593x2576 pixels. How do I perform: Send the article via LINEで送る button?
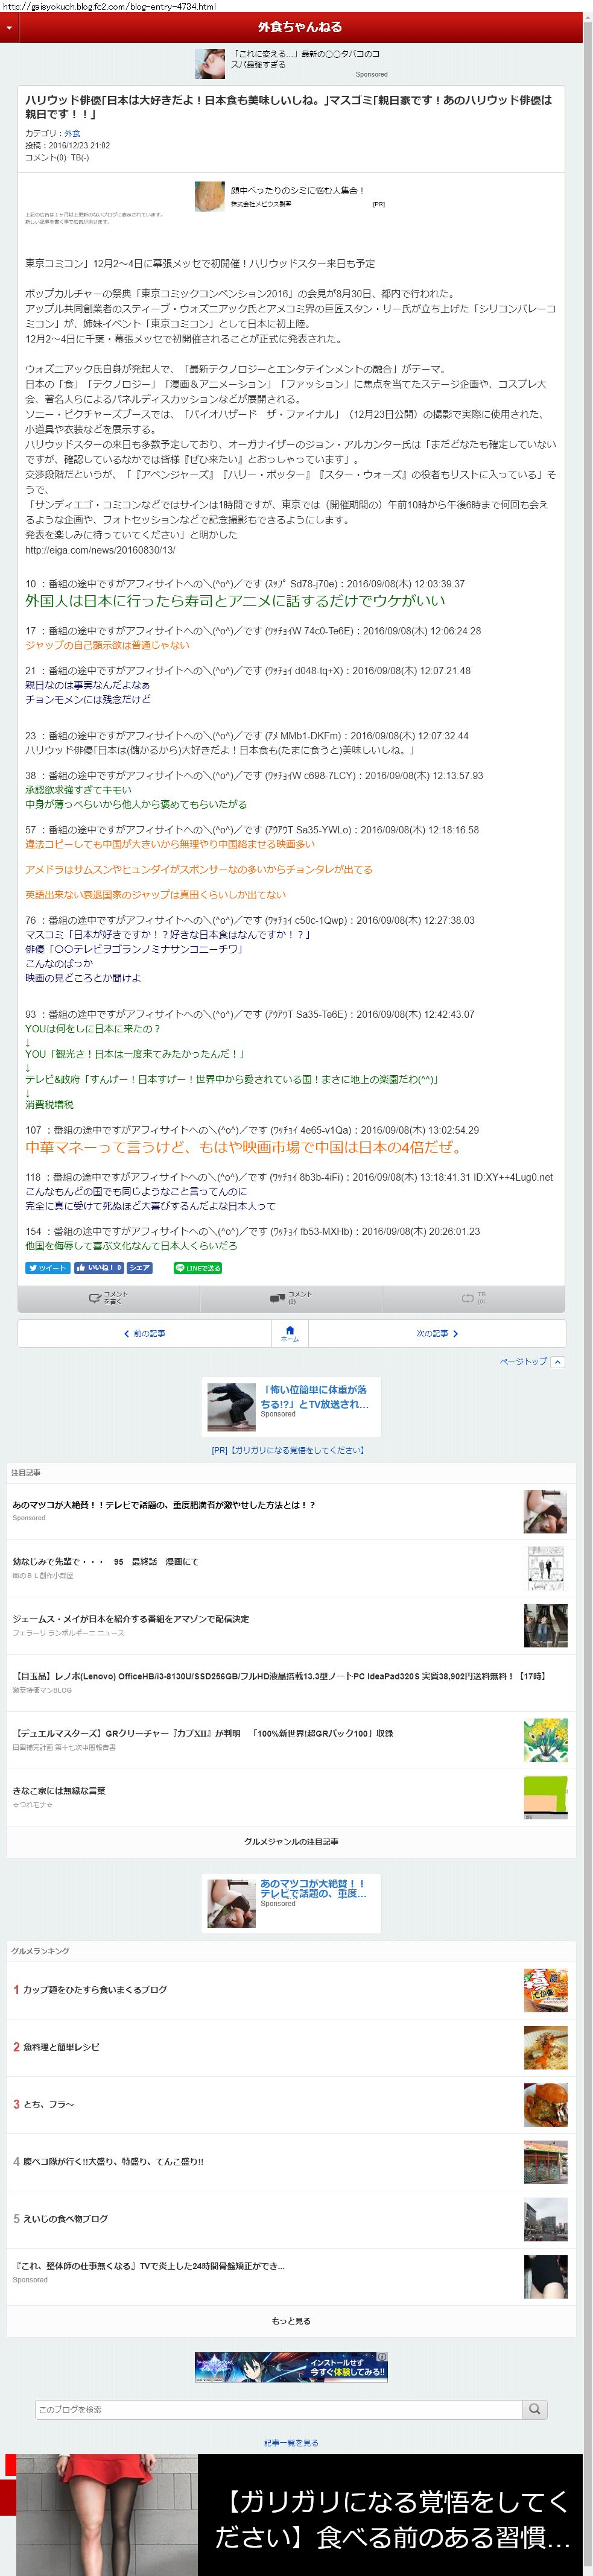(x=198, y=1268)
